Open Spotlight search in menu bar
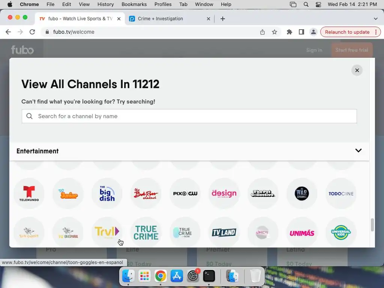 click(x=306, y=4)
